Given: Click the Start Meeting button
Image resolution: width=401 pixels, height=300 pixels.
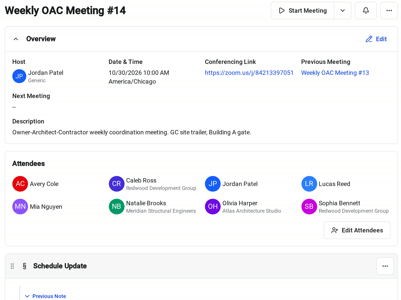Looking at the screenshot, I should coord(303,10).
